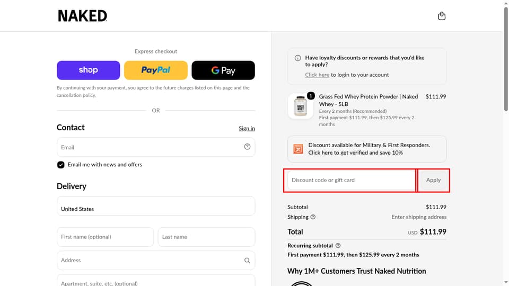Screen dimensions: 509x286
Task: Uncheck Email me with news and offers
Action: tap(60, 165)
